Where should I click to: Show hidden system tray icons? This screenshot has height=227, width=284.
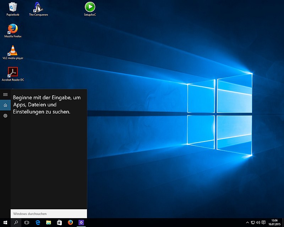pos(247,222)
